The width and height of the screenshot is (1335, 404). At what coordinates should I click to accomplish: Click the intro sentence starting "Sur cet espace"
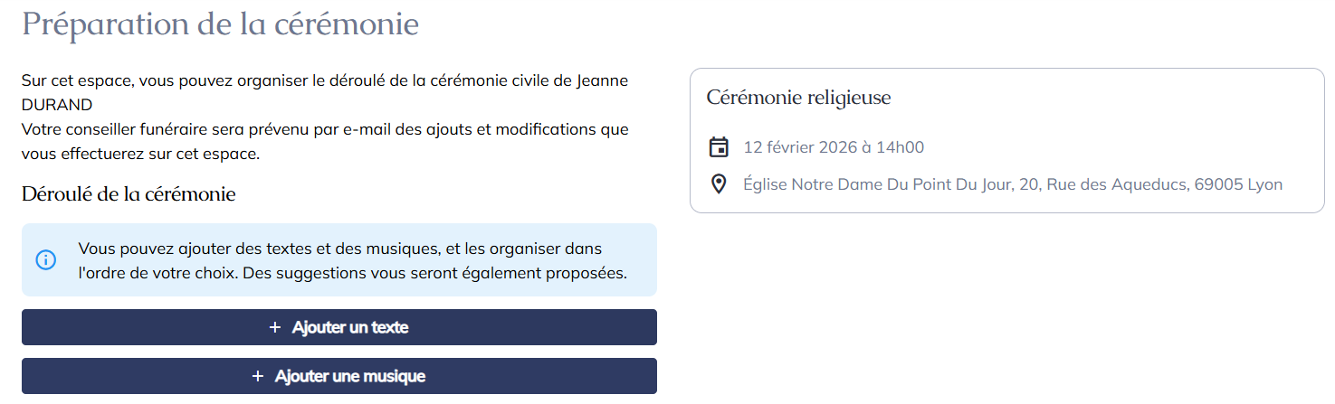[324, 80]
